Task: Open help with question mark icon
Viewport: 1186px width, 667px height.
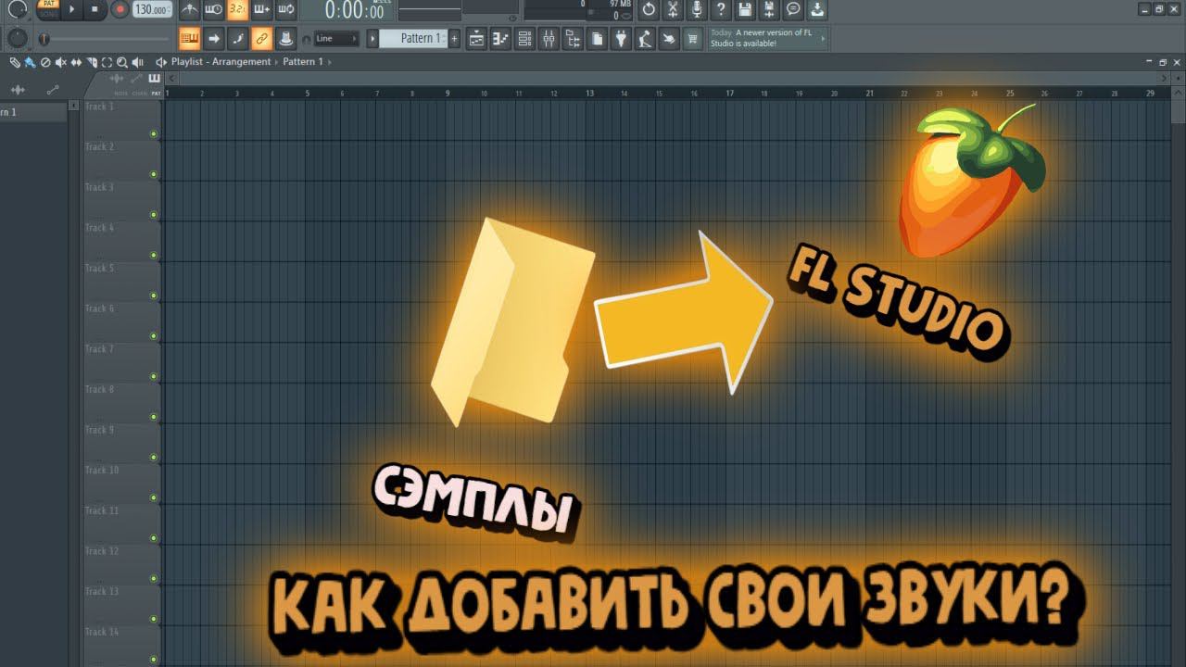Action: (x=721, y=9)
